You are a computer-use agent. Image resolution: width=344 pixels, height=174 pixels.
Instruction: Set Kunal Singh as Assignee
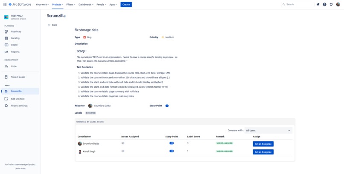click(x=263, y=152)
